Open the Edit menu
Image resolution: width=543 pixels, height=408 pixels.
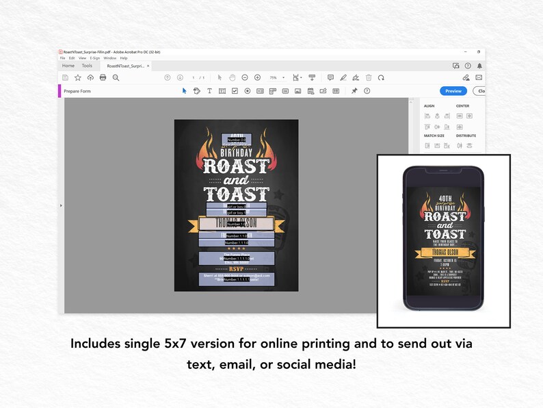(x=72, y=58)
